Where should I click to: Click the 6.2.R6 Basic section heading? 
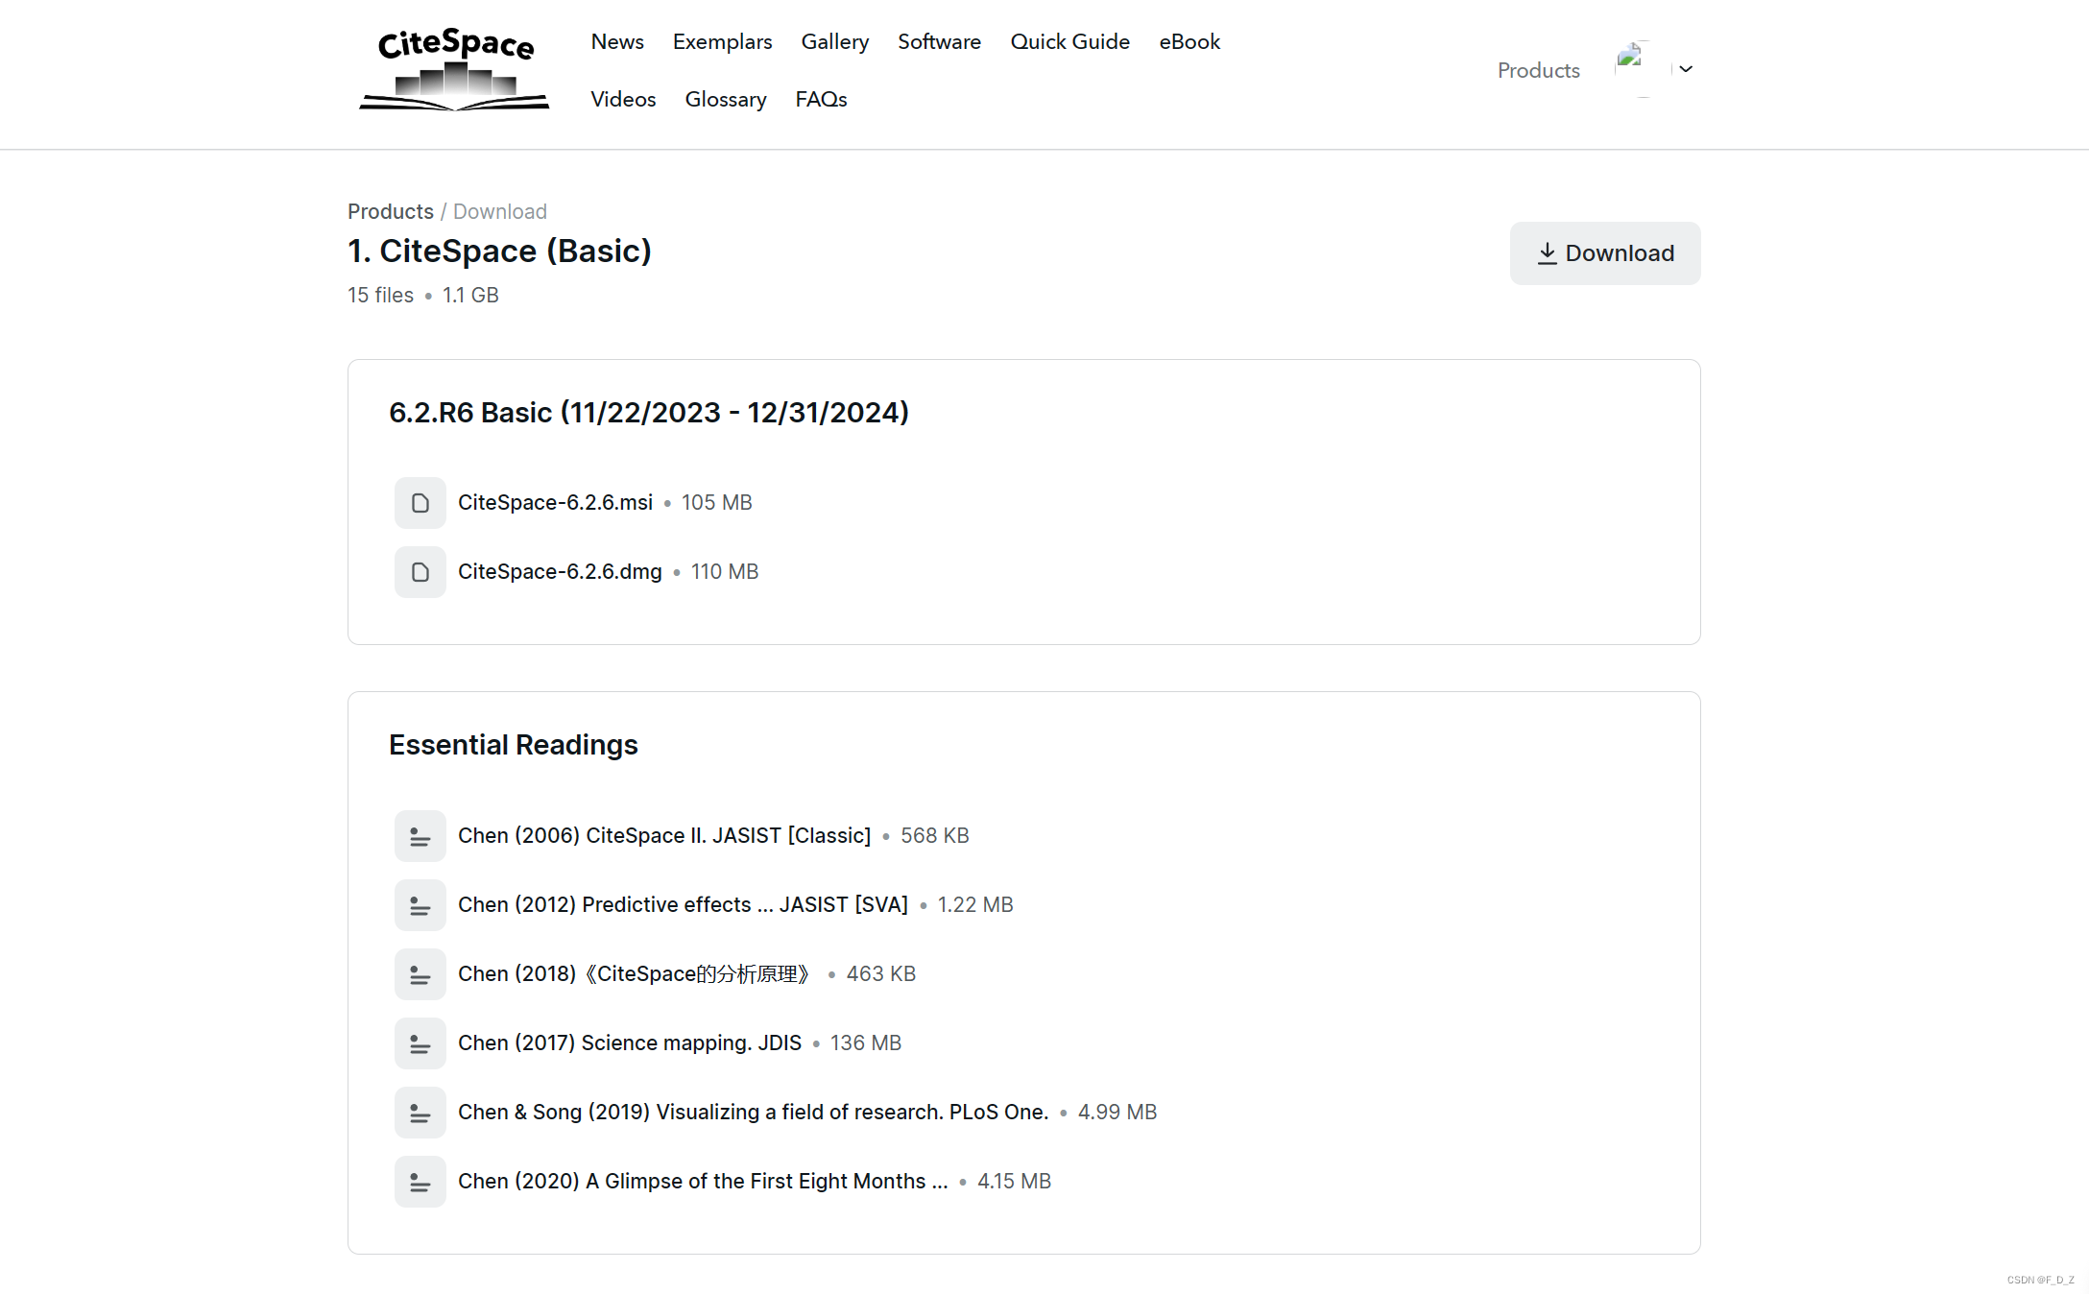(x=649, y=412)
